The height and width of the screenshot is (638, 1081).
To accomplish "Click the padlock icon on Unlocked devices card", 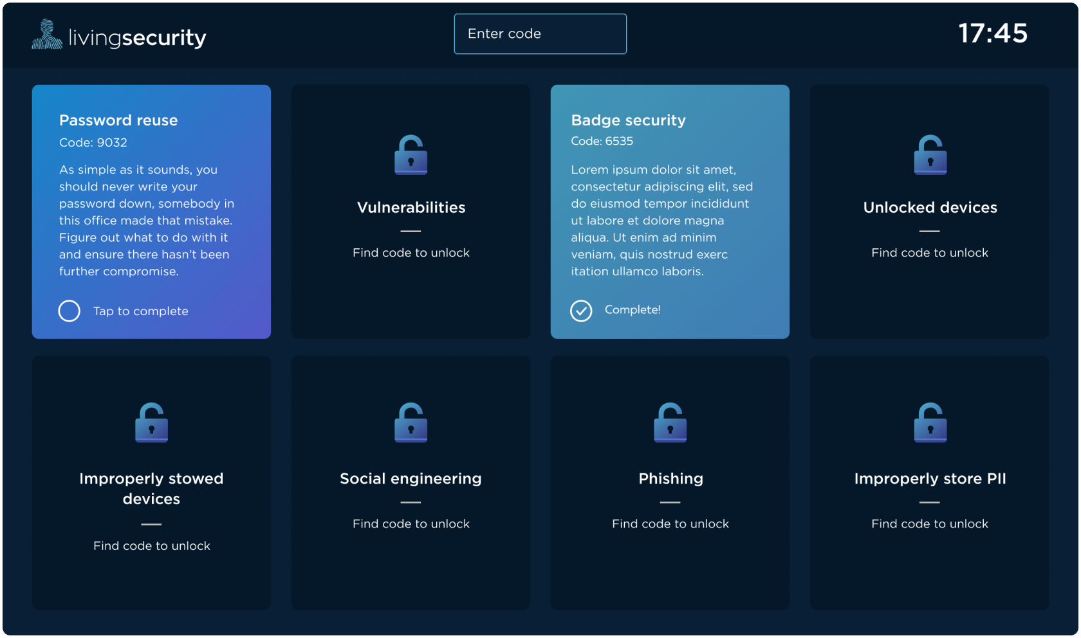I will pyautogui.click(x=930, y=154).
